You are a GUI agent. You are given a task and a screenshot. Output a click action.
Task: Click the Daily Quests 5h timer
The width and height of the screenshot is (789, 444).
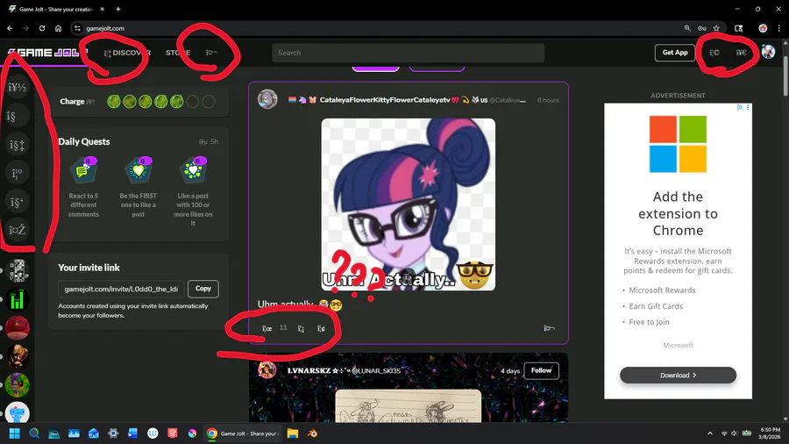[x=209, y=141]
